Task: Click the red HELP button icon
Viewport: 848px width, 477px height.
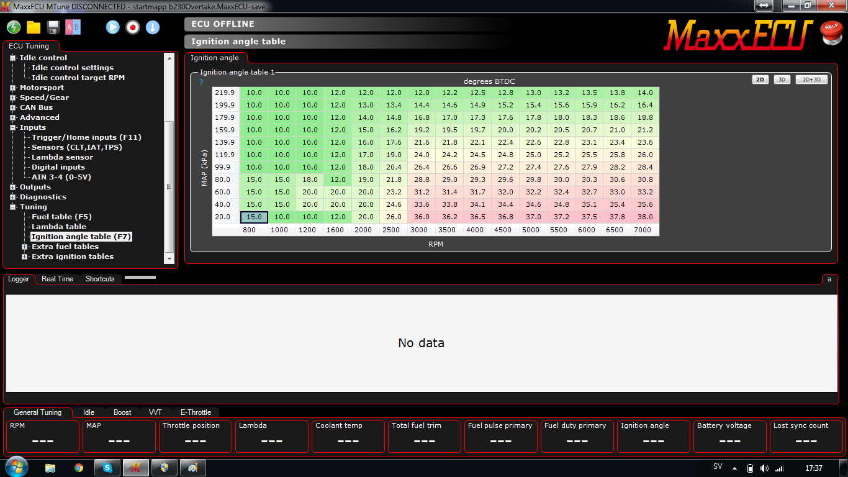Action: point(831,33)
